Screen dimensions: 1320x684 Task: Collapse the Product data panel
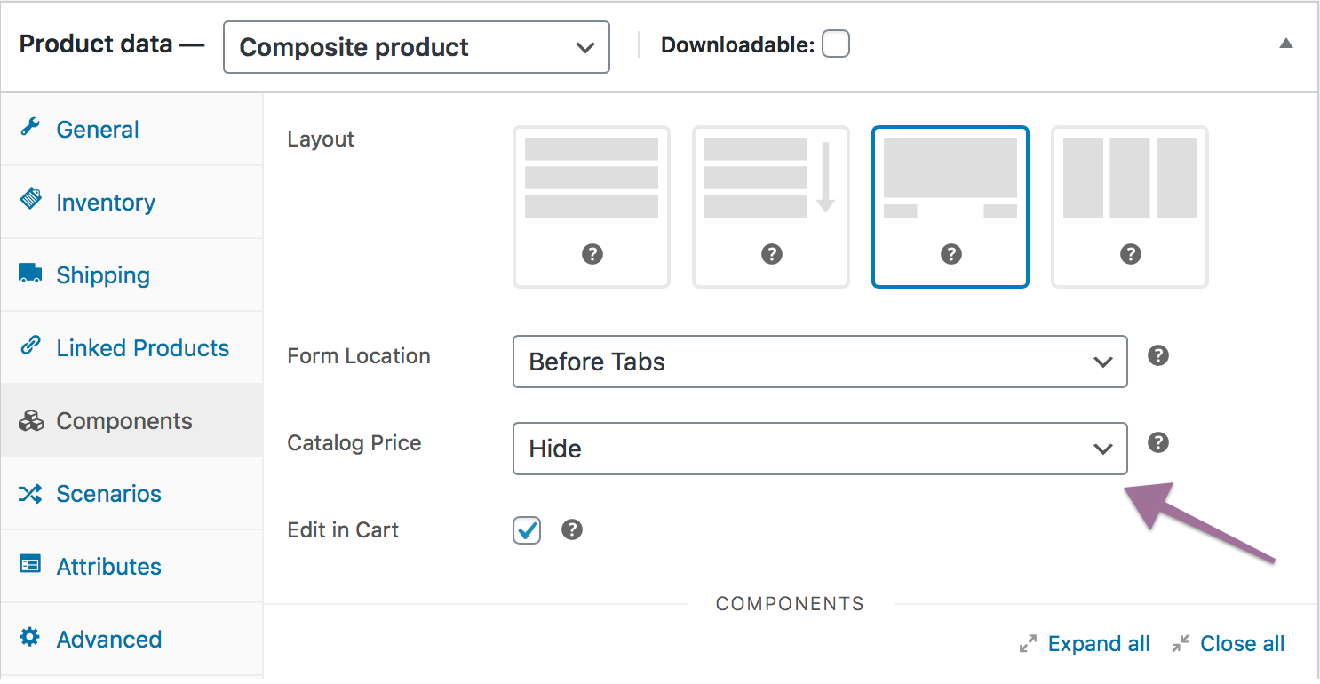1285,43
